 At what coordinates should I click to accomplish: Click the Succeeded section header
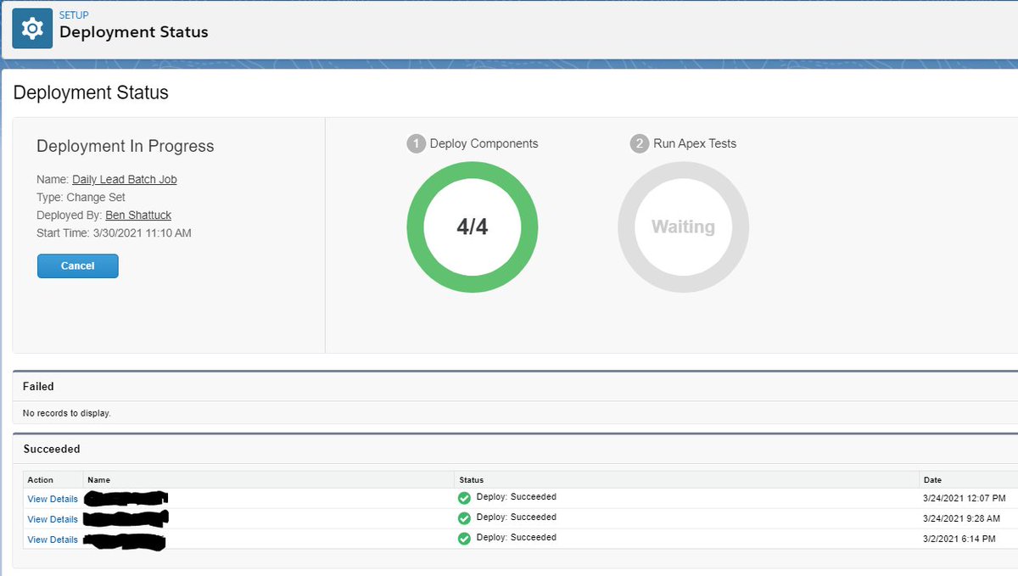click(52, 449)
